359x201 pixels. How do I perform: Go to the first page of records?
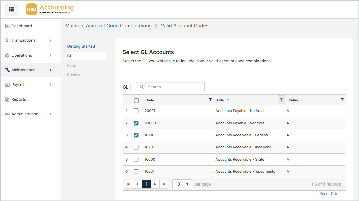[x=128, y=184]
